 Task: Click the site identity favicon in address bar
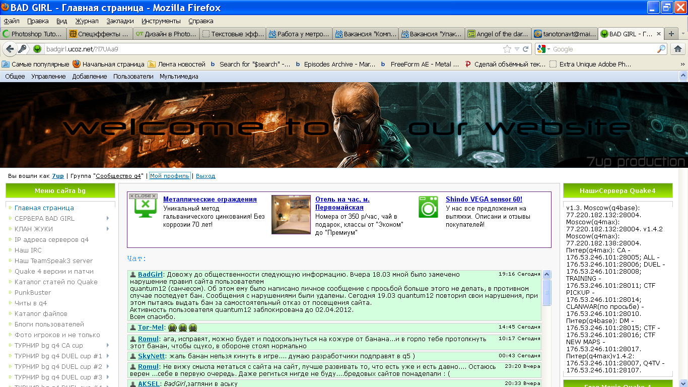click(37, 49)
